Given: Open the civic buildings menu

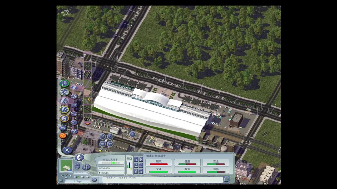Looking at the screenshot, I should coord(64,118).
